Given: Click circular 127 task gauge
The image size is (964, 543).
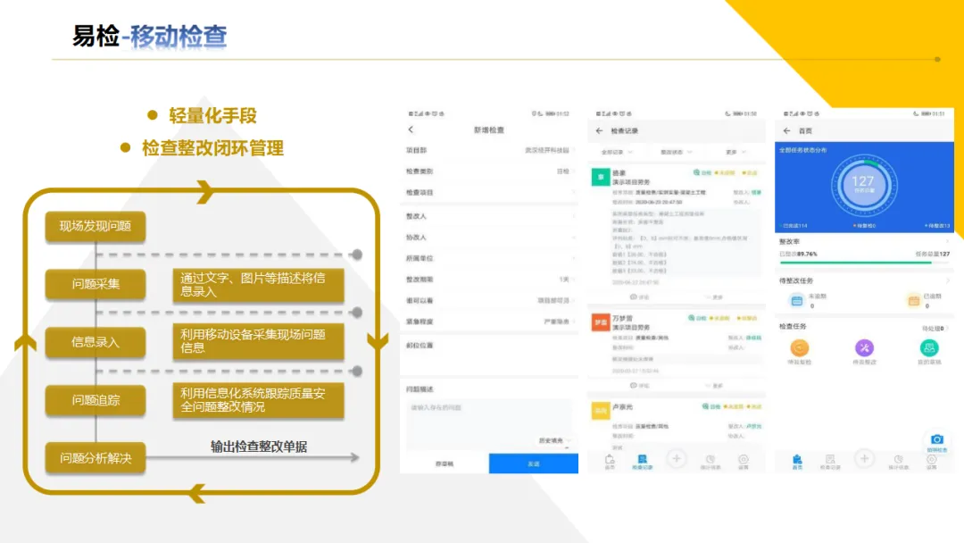Looking at the screenshot, I should coord(864,185).
